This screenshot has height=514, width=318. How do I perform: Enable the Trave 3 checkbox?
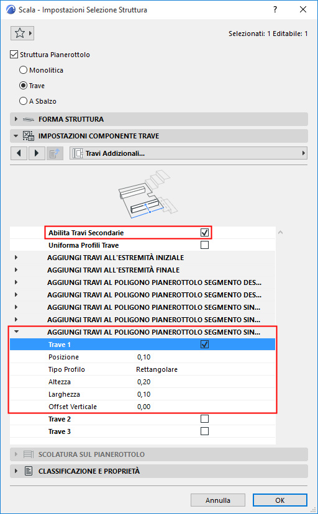pyautogui.click(x=204, y=431)
